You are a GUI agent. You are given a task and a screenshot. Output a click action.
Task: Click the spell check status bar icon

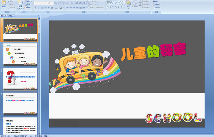coord(31,136)
